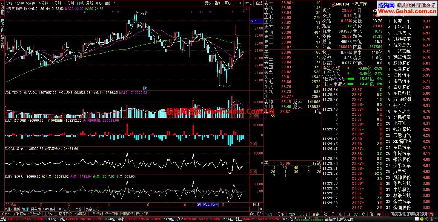Click the 深证 index in status bar
This screenshot has width=438, height=222.
(62, 219)
